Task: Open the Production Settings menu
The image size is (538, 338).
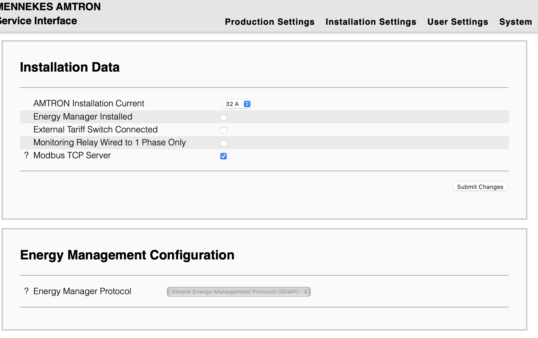Action: pyautogui.click(x=270, y=22)
